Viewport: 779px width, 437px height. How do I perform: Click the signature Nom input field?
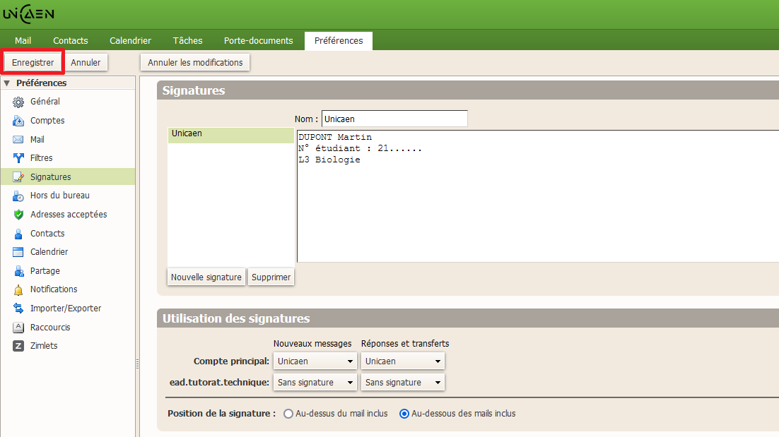394,119
